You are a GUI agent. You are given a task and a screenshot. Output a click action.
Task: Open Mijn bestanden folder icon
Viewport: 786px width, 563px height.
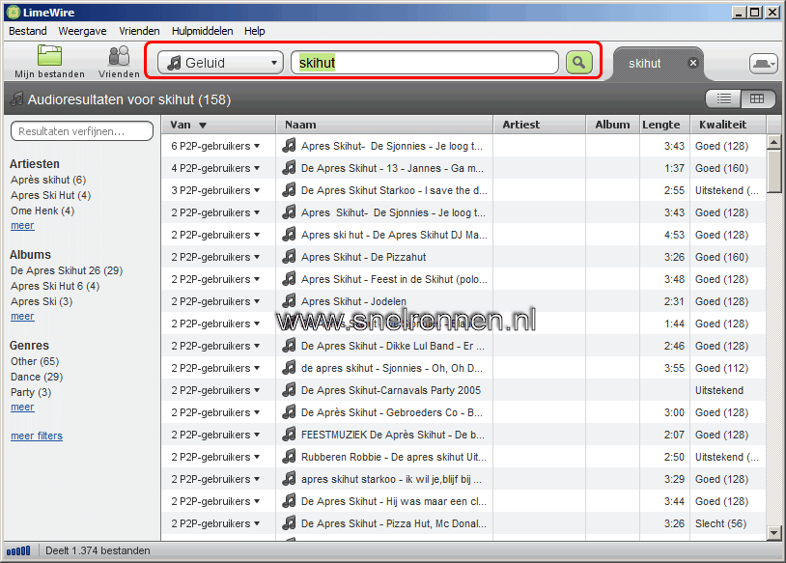click(49, 55)
